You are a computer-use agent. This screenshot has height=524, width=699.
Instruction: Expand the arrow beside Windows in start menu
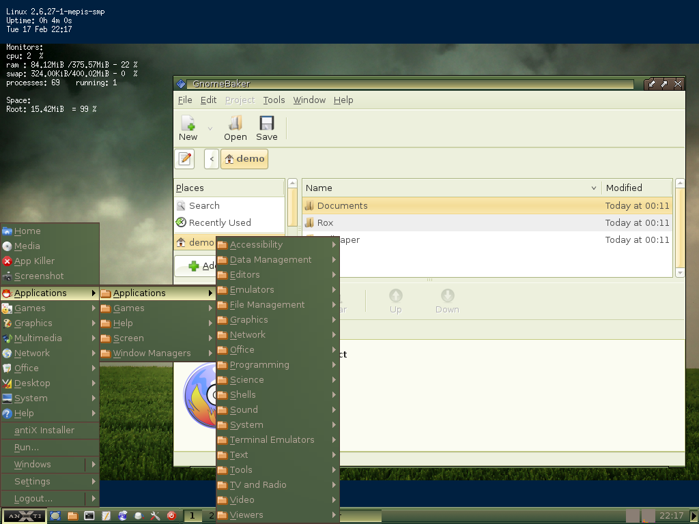(94, 464)
